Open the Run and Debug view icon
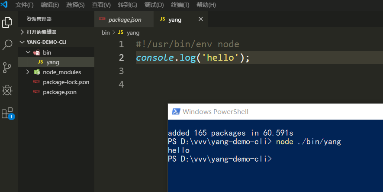This screenshot has width=383, height=192. point(7,90)
